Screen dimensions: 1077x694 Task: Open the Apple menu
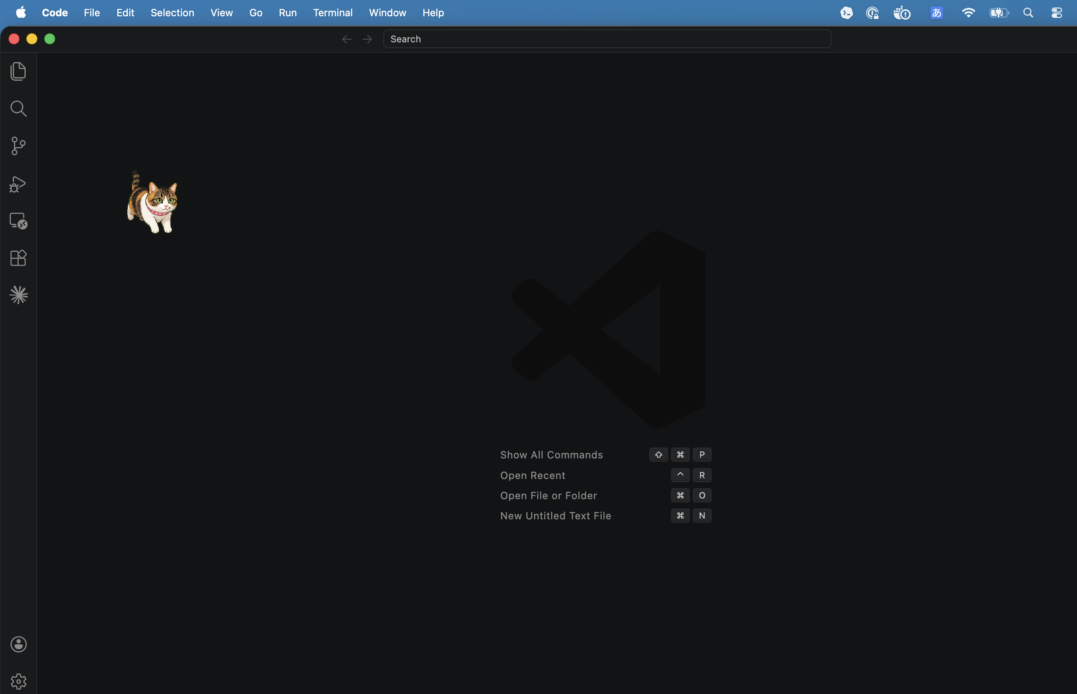coord(21,13)
